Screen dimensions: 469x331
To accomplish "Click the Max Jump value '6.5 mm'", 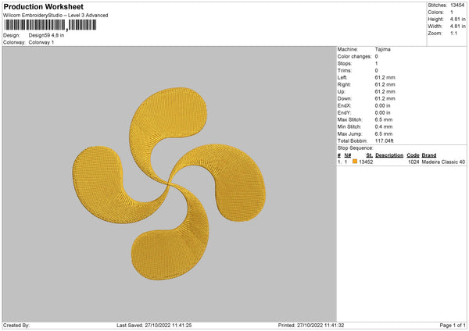I will point(384,133).
